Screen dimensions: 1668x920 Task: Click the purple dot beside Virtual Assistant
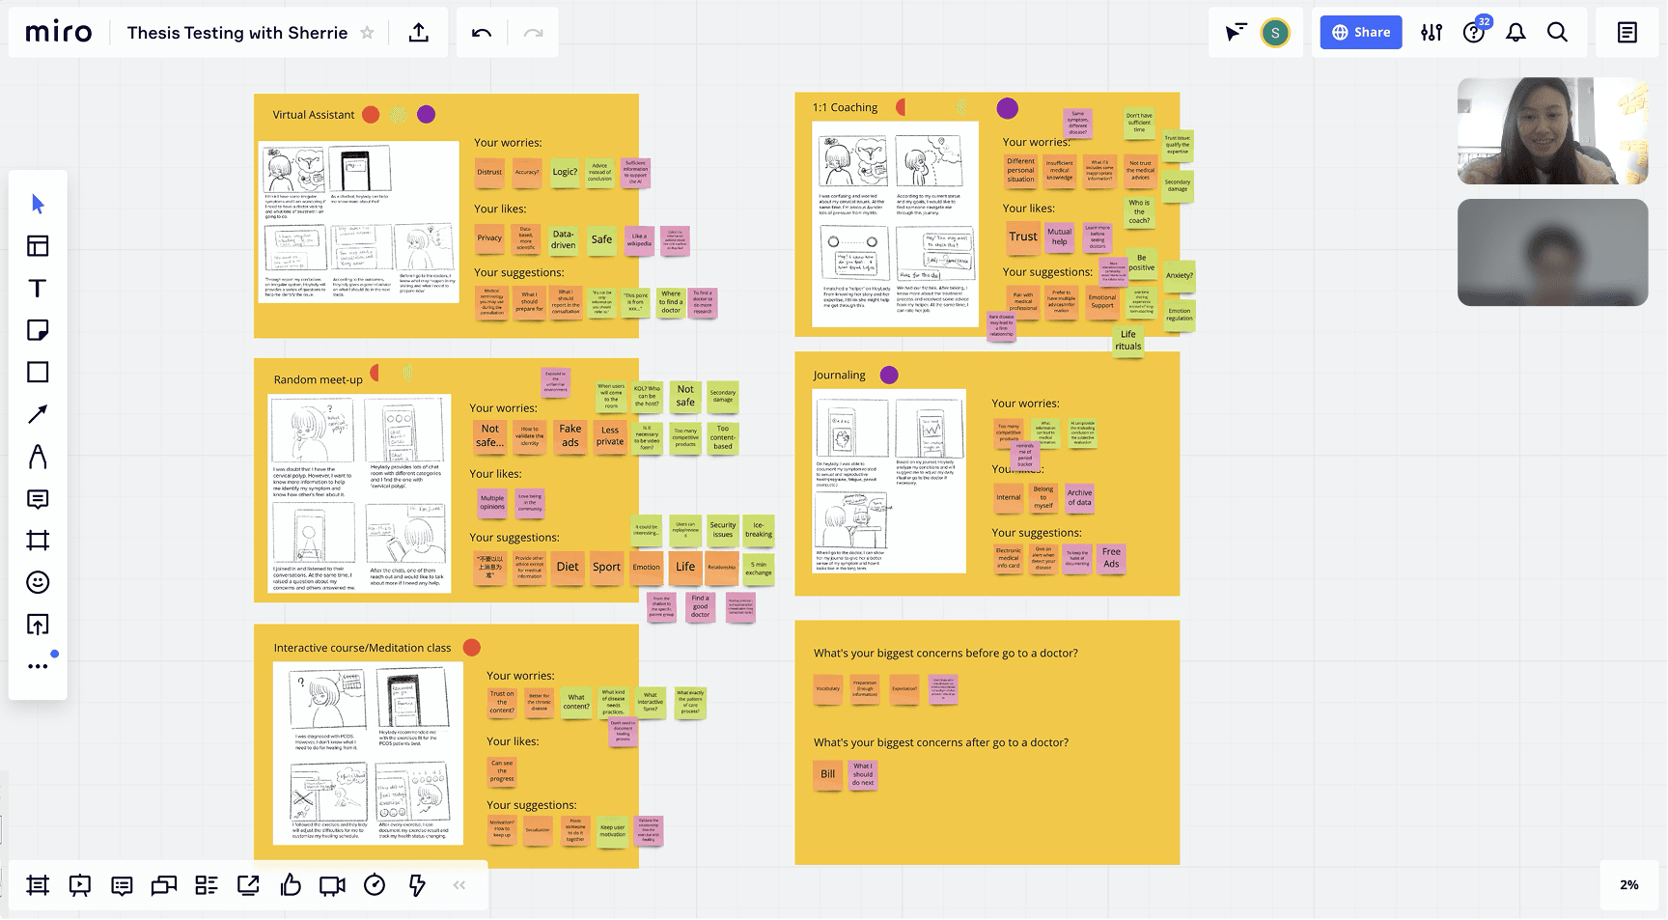coord(426,115)
